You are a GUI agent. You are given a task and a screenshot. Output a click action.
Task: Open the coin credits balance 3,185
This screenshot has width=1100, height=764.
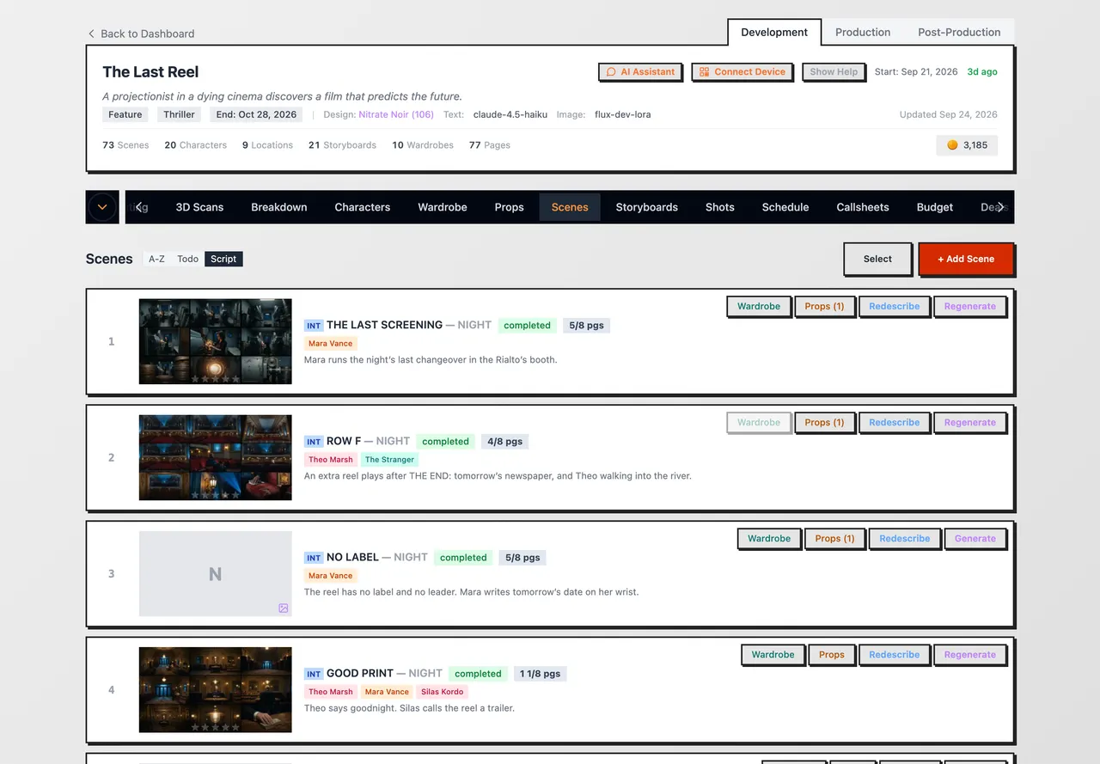pos(967,145)
